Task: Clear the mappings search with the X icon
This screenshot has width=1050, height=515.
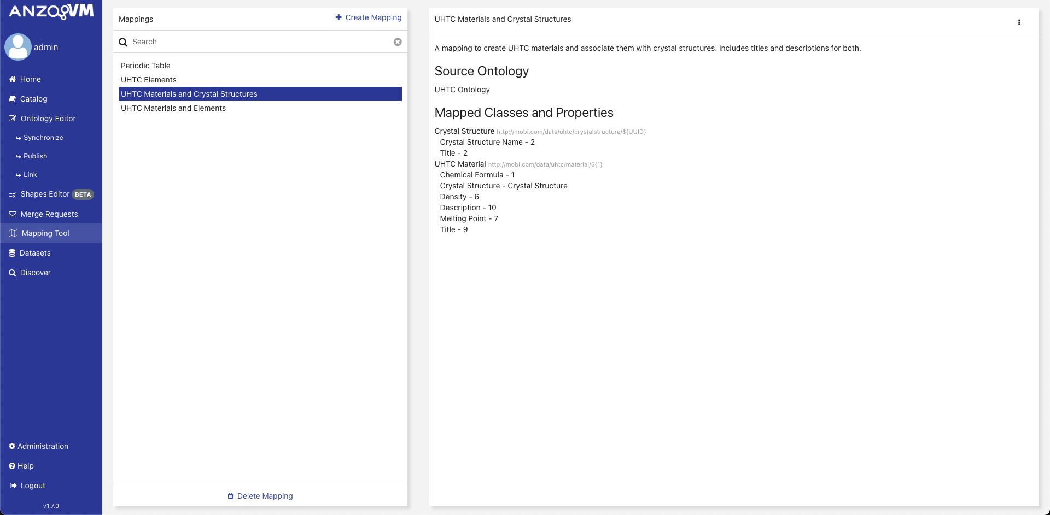Action: 398,42
